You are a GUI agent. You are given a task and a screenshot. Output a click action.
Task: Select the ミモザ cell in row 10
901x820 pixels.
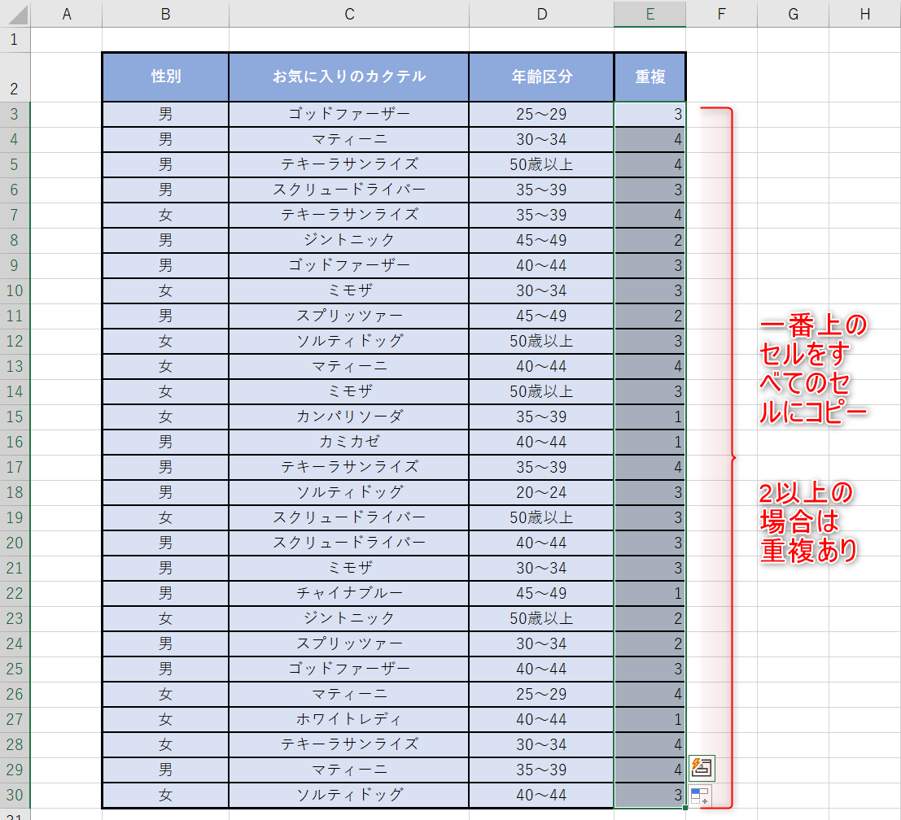click(x=348, y=290)
